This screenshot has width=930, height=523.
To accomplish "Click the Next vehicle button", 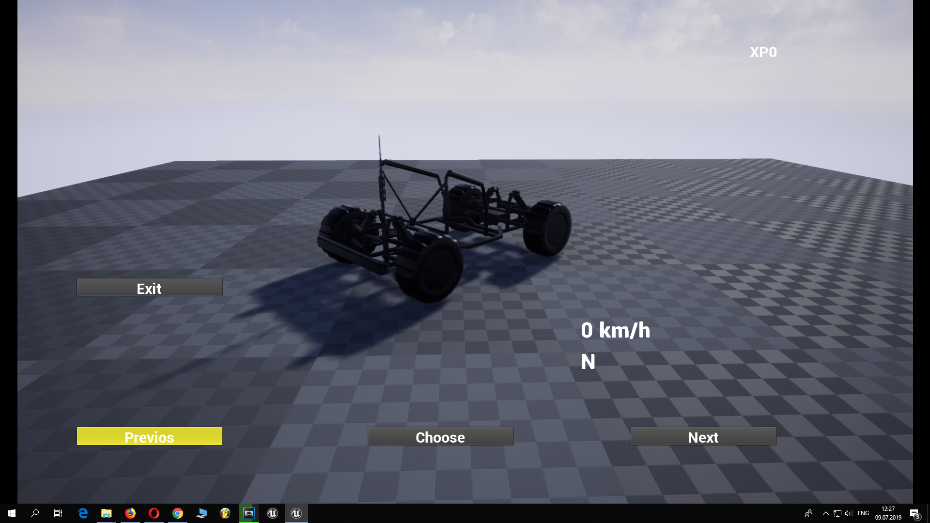I will [x=703, y=437].
